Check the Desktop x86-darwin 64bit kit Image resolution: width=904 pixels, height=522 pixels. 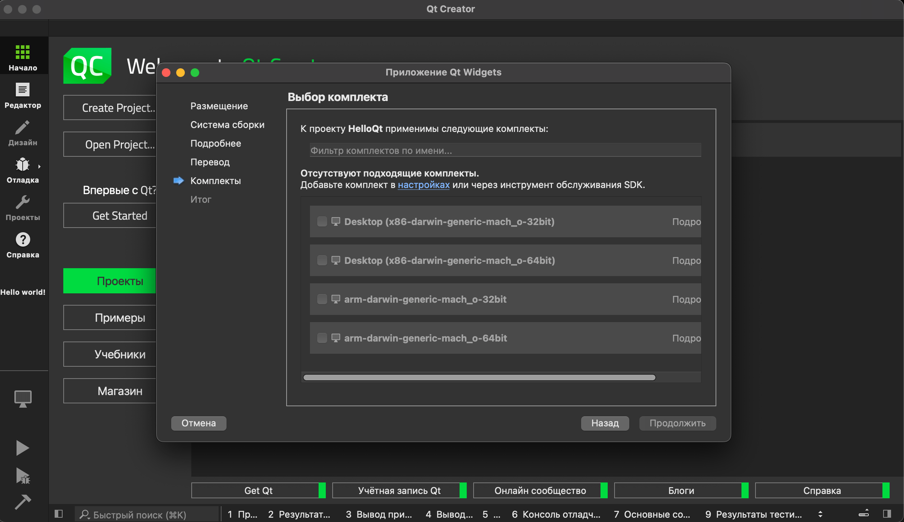322,260
